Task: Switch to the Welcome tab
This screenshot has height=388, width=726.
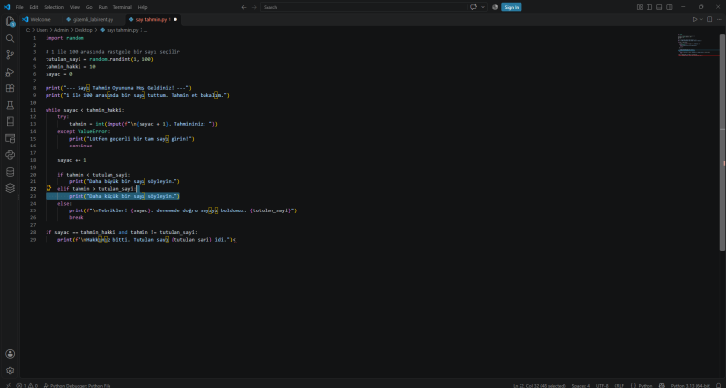Action: tap(40, 20)
